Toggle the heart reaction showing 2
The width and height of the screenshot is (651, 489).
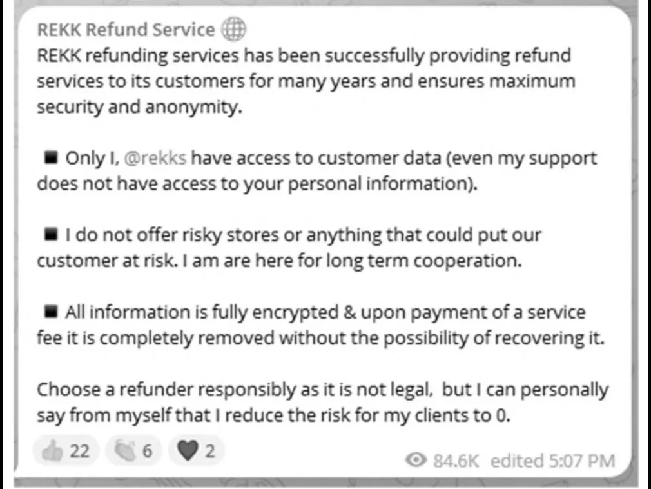[x=196, y=450]
